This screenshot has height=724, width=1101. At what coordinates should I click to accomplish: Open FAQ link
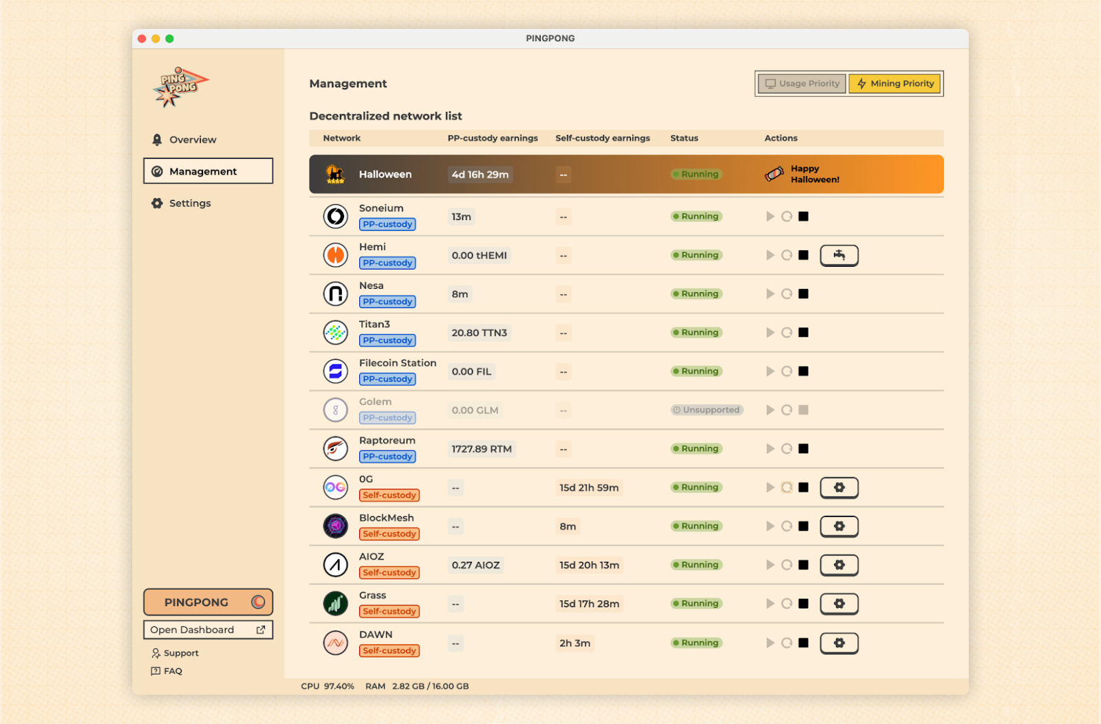(x=167, y=671)
